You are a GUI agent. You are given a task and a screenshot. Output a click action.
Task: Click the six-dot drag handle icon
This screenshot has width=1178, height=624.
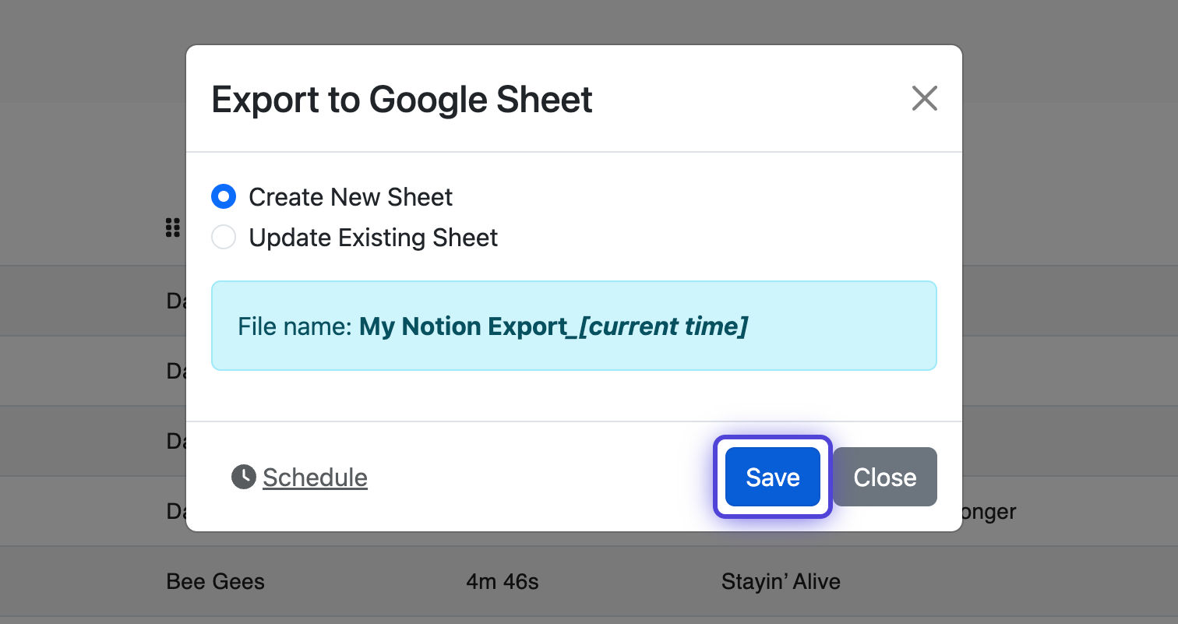173,227
